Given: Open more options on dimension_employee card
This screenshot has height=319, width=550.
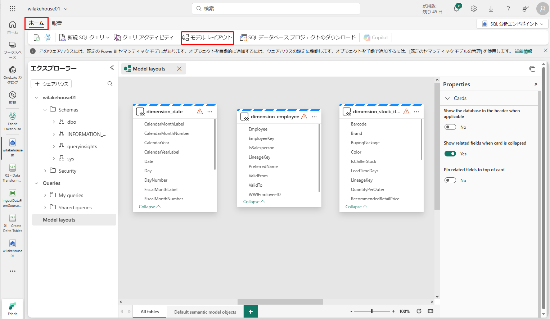Looking at the screenshot, I should [x=314, y=117].
